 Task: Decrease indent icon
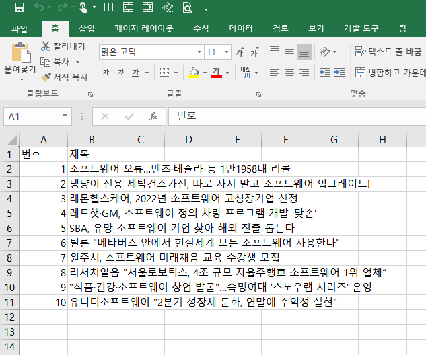tap(325, 73)
